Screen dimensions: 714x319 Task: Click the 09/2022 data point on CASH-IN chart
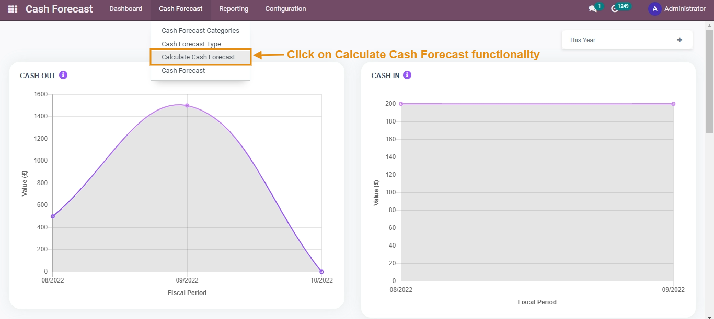coord(673,104)
